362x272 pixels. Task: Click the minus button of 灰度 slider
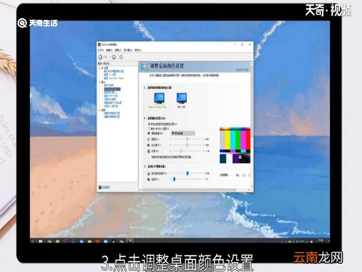pos(171,151)
